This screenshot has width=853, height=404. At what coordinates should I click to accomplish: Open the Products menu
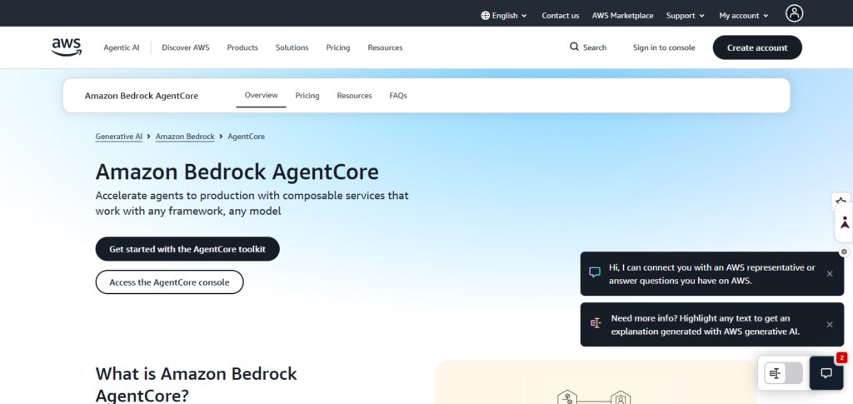pos(242,47)
